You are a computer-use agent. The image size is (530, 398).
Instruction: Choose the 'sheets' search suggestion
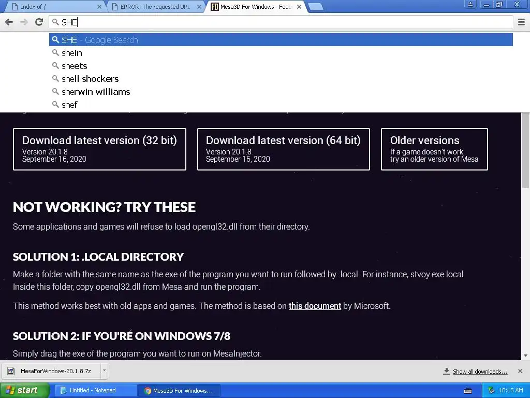point(281,66)
